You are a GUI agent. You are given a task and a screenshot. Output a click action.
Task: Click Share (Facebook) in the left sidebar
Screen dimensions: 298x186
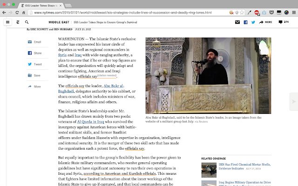click(34, 53)
